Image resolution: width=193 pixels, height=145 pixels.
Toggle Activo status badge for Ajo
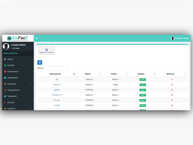pyautogui.click(x=143, y=79)
